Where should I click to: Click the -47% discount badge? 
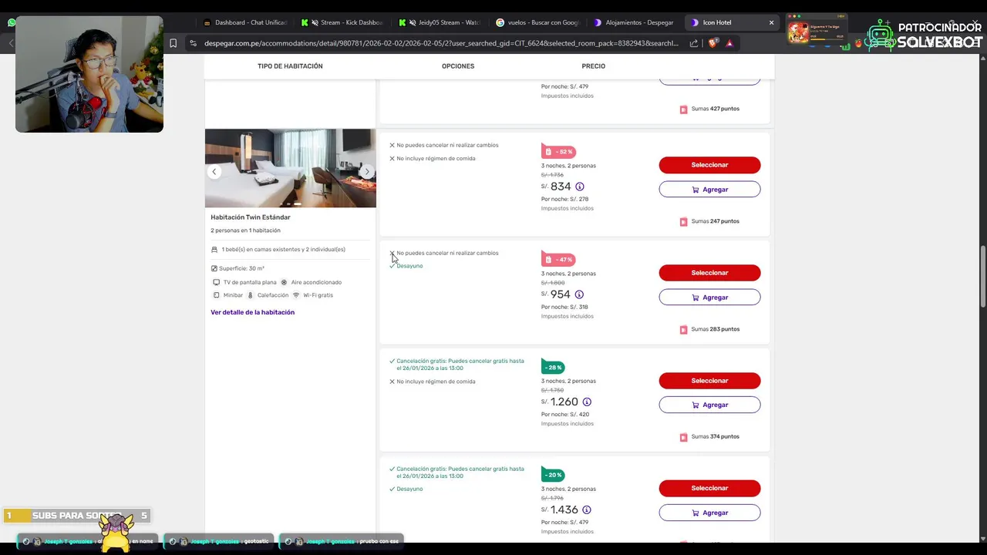point(558,260)
